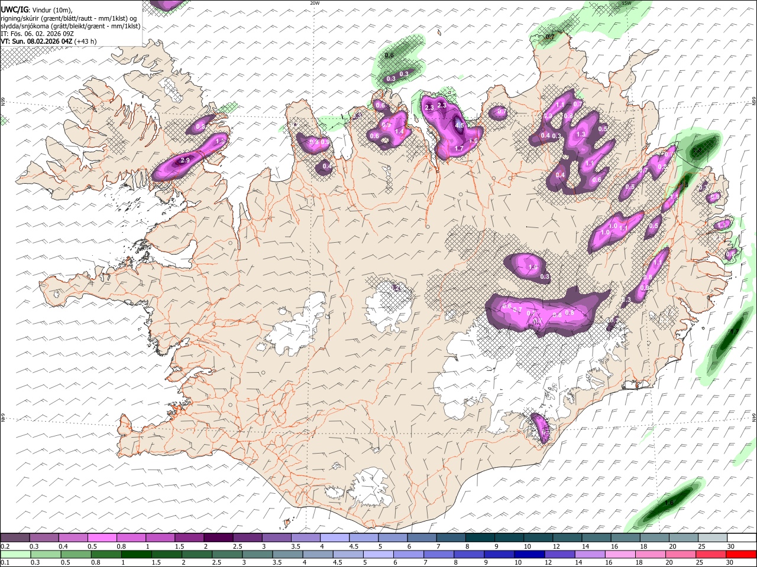The width and height of the screenshot is (757, 567).
Task: Click the 0.4 label in the upper legend row
Action: click(x=63, y=546)
